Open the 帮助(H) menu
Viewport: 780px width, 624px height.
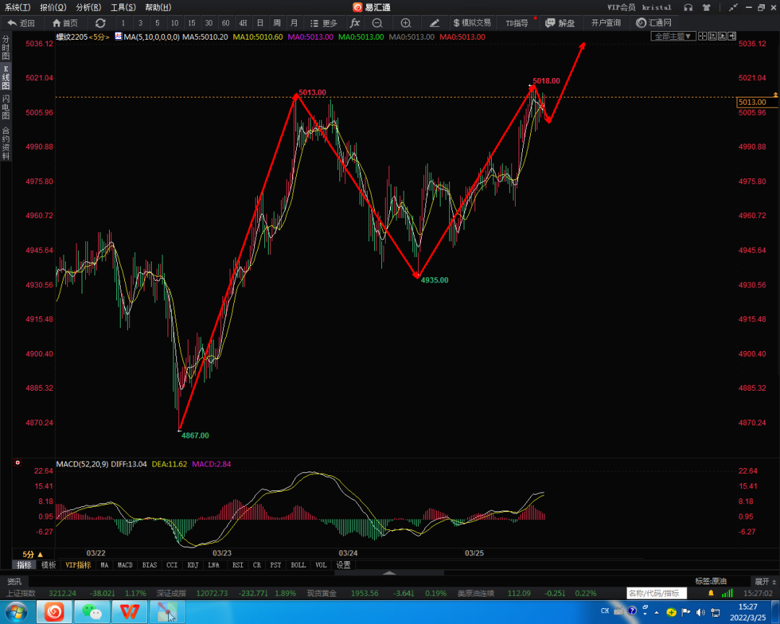(157, 7)
